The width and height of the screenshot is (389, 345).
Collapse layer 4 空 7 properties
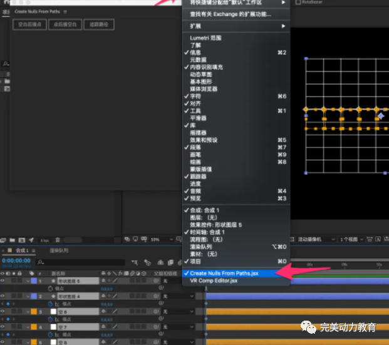(x=28, y=327)
